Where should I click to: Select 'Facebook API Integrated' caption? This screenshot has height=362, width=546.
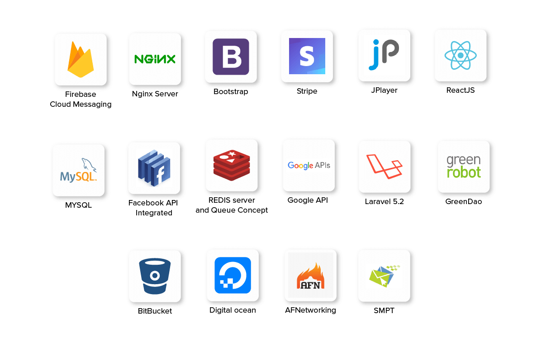click(x=153, y=208)
